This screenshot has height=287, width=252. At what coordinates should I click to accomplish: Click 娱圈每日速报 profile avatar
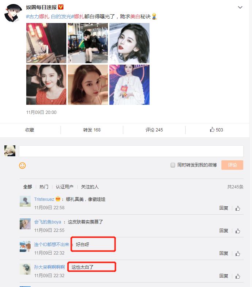pyautogui.click(x=13, y=13)
